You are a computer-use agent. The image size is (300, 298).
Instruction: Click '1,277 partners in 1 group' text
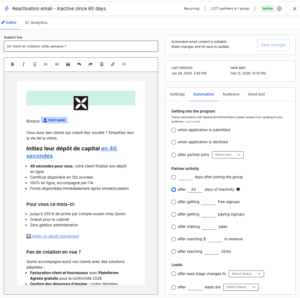pos(230,9)
